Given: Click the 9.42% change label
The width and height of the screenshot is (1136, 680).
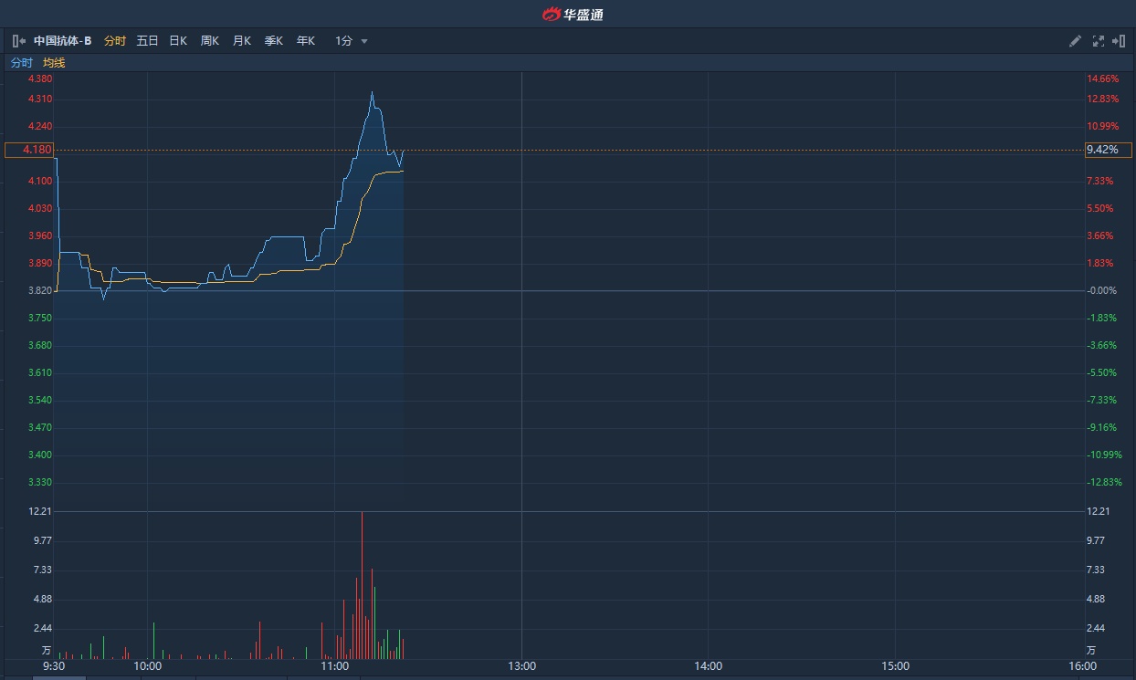Looking at the screenshot, I should click(1109, 150).
